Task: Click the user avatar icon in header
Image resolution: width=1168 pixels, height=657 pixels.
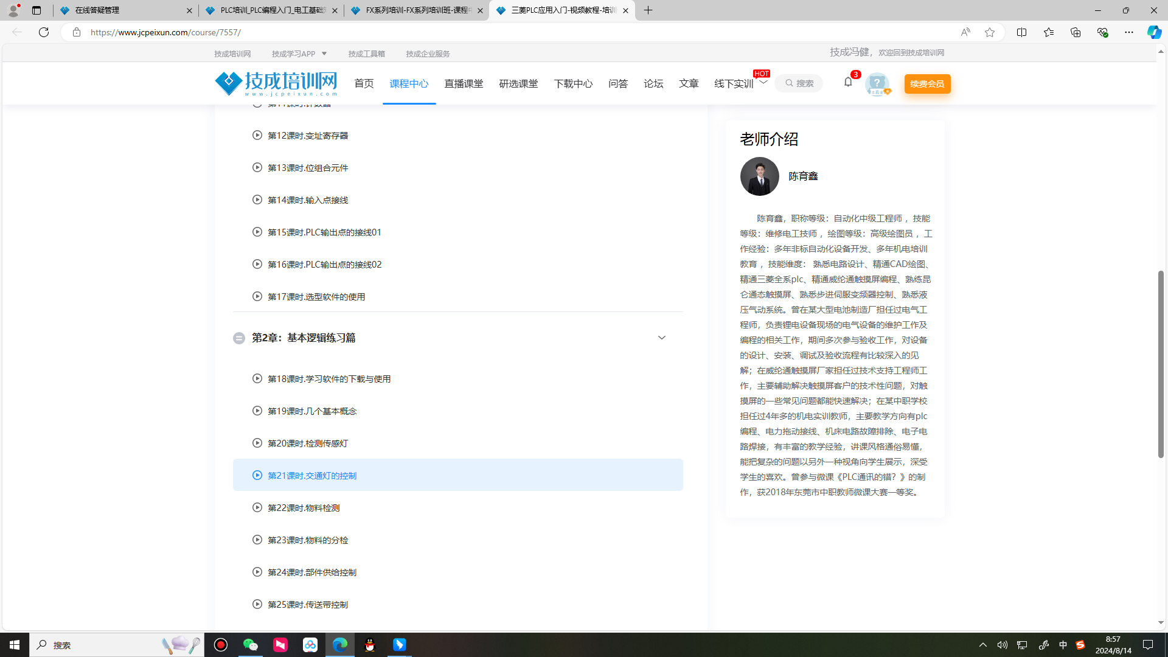Action: click(877, 83)
